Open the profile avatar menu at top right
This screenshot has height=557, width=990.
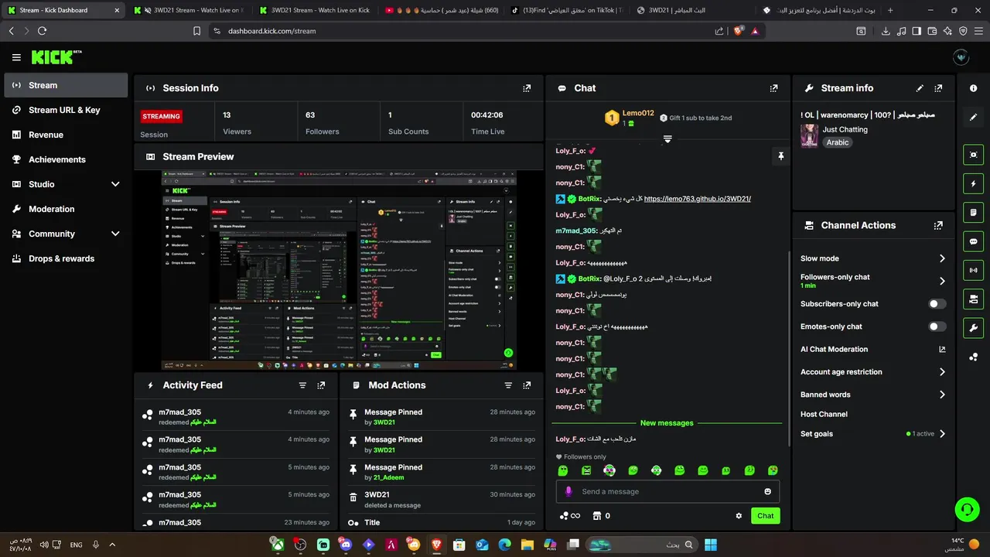tap(961, 57)
